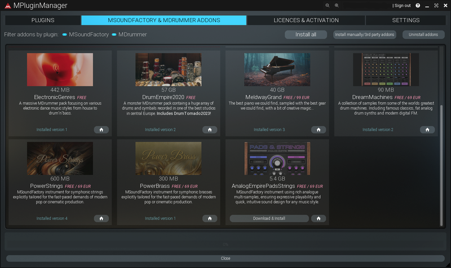Image resolution: width=451 pixels, height=268 pixels.
Task: Click the 'Filter addons by plugin:' label
Action: point(31,34)
